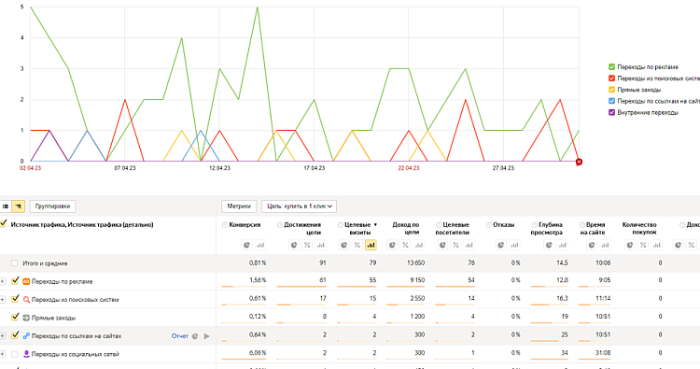700x369 pixels.
Task: Show percent view for Целевые визиты column
Action: pos(357,245)
